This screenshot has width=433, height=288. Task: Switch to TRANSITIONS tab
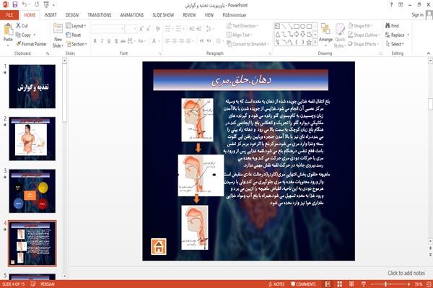pos(100,15)
